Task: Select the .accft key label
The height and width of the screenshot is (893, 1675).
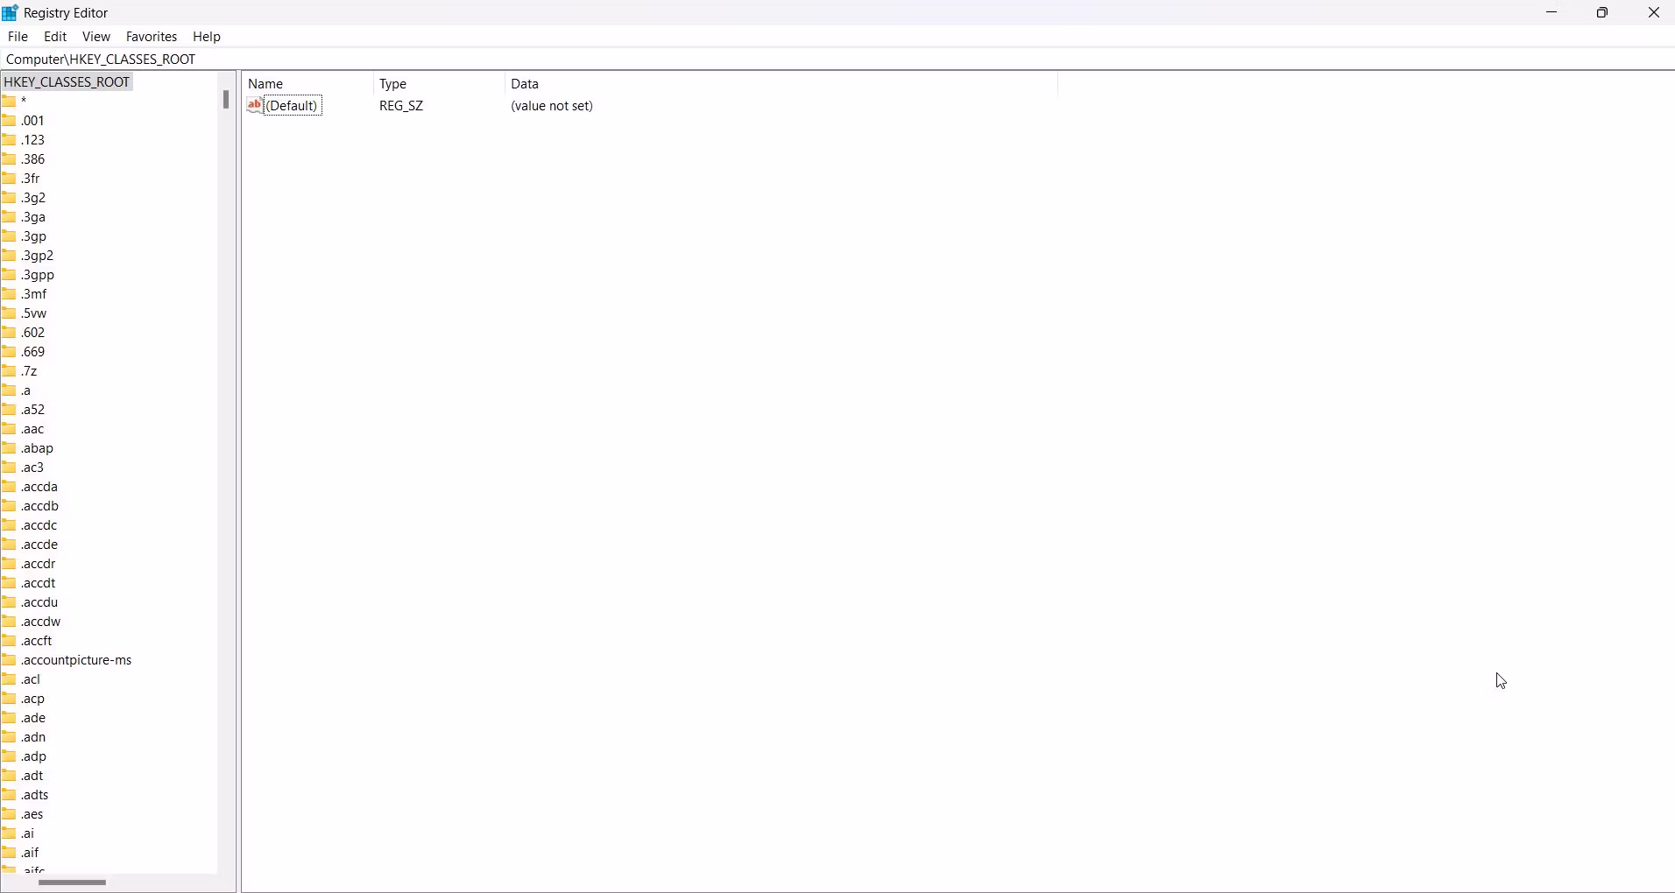Action: coord(38,641)
